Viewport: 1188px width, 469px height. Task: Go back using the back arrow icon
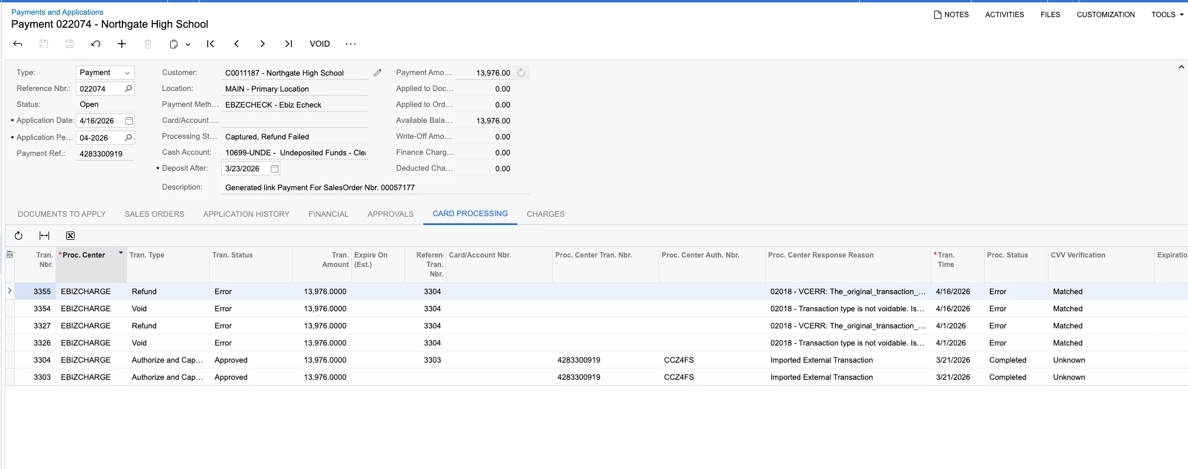pos(18,44)
